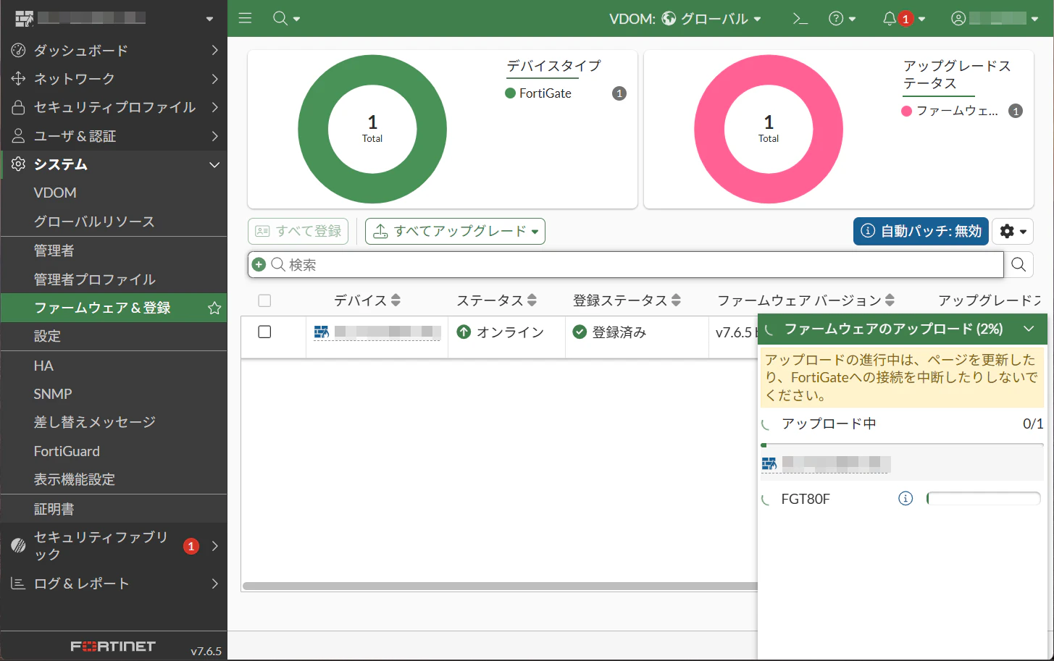Click the 自動パッチ: 無効 button
Viewport: 1054px width, 661px height.
click(x=921, y=231)
